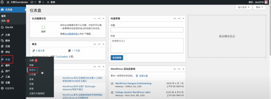Collapse the 站点健康状态 panel
The image size is (271, 99).
(103, 19)
